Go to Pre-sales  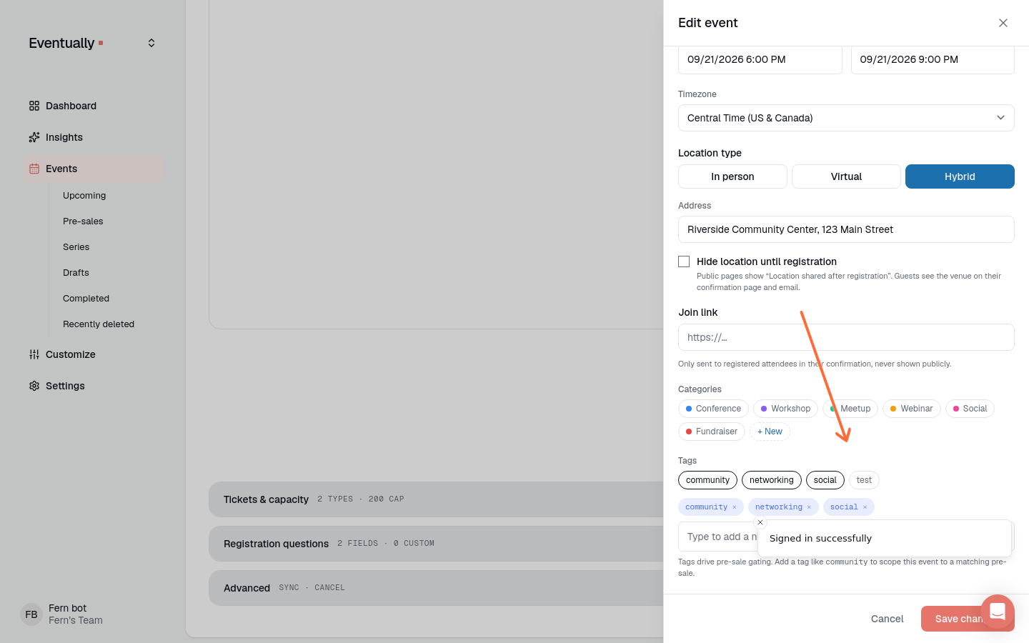[83, 221]
